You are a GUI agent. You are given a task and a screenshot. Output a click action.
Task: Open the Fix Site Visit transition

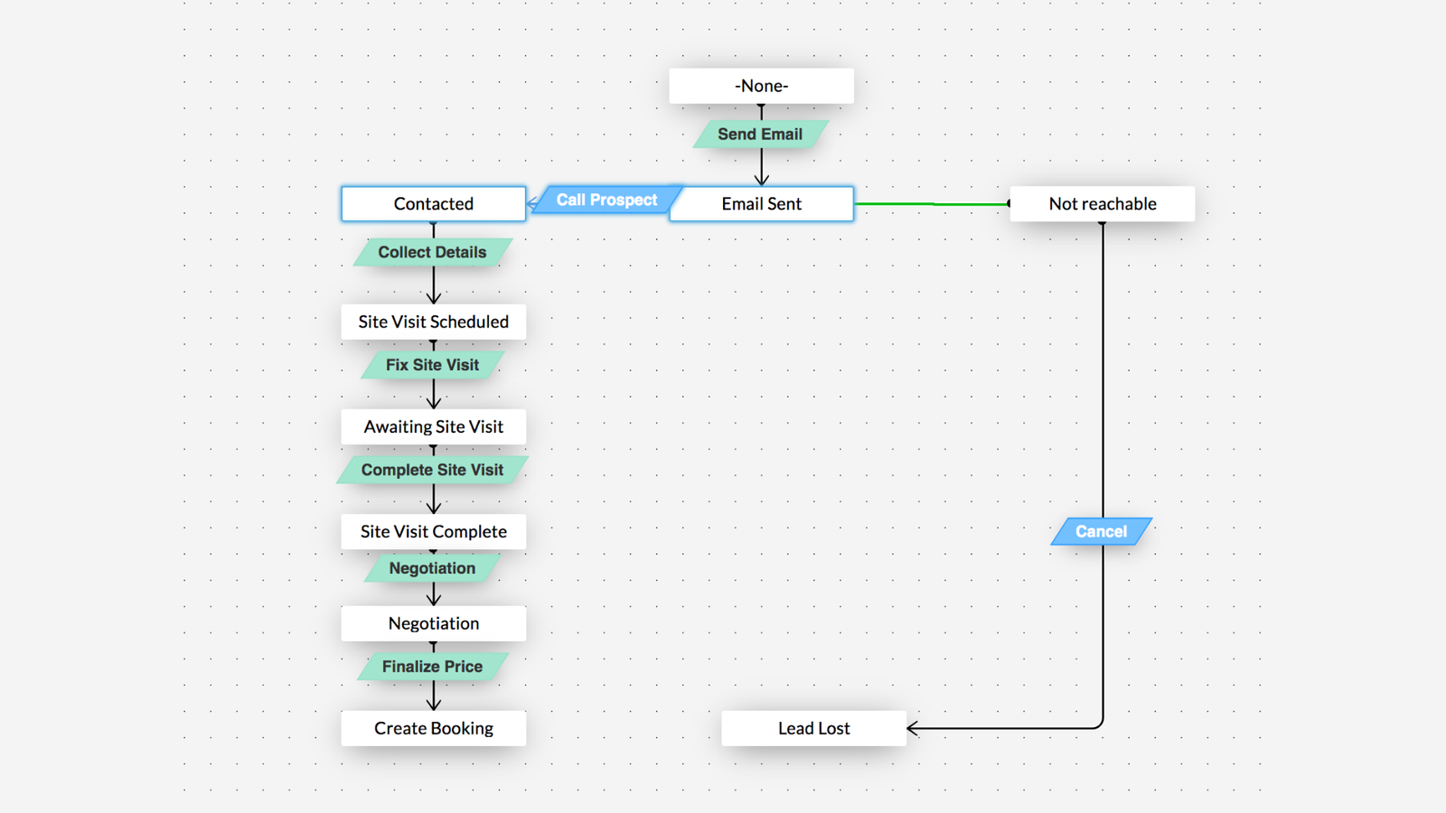coord(433,365)
